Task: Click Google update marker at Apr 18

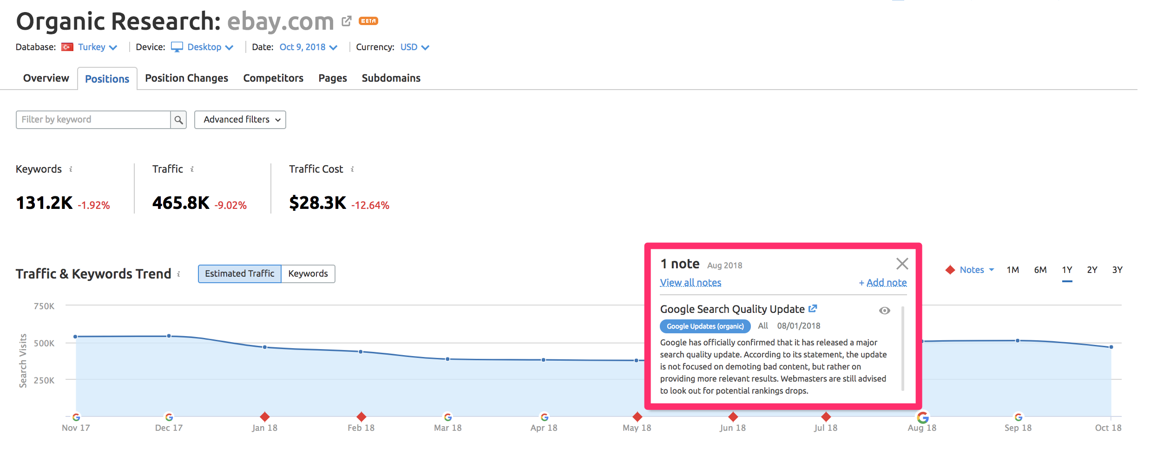Action: [544, 417]
